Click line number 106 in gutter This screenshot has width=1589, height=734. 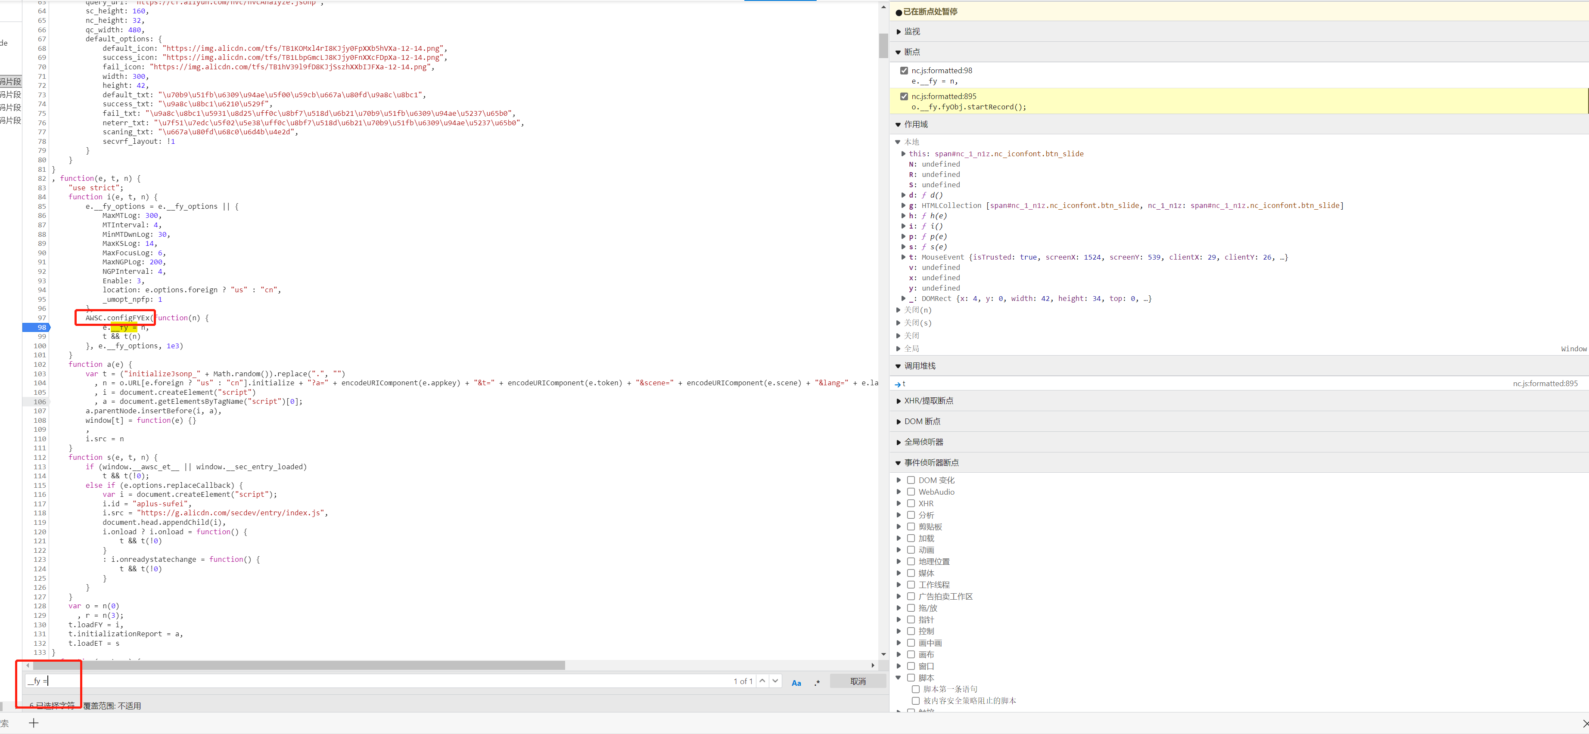(40, 402)
